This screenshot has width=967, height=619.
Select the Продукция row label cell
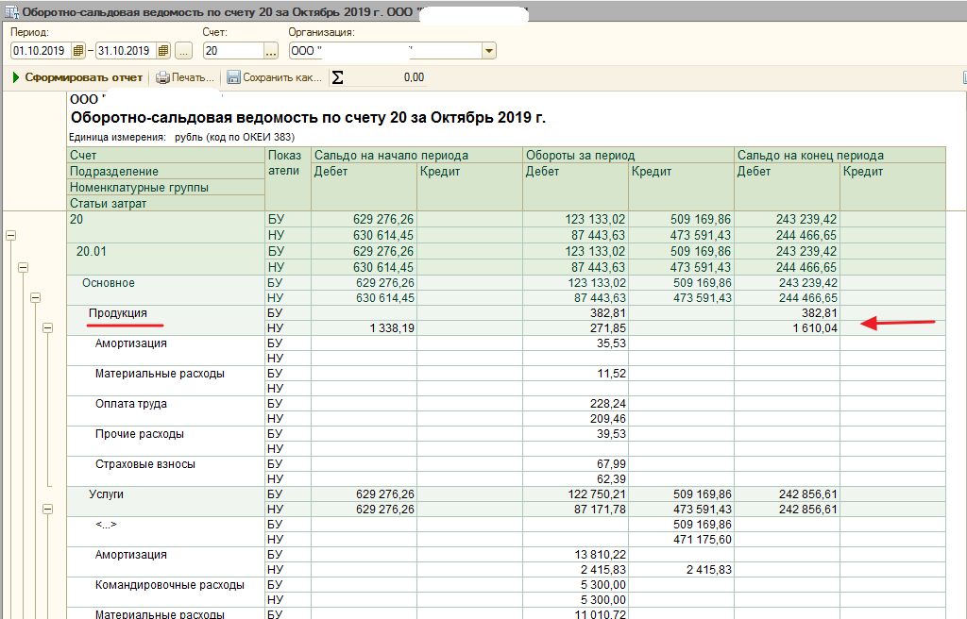tap(118, 313)
